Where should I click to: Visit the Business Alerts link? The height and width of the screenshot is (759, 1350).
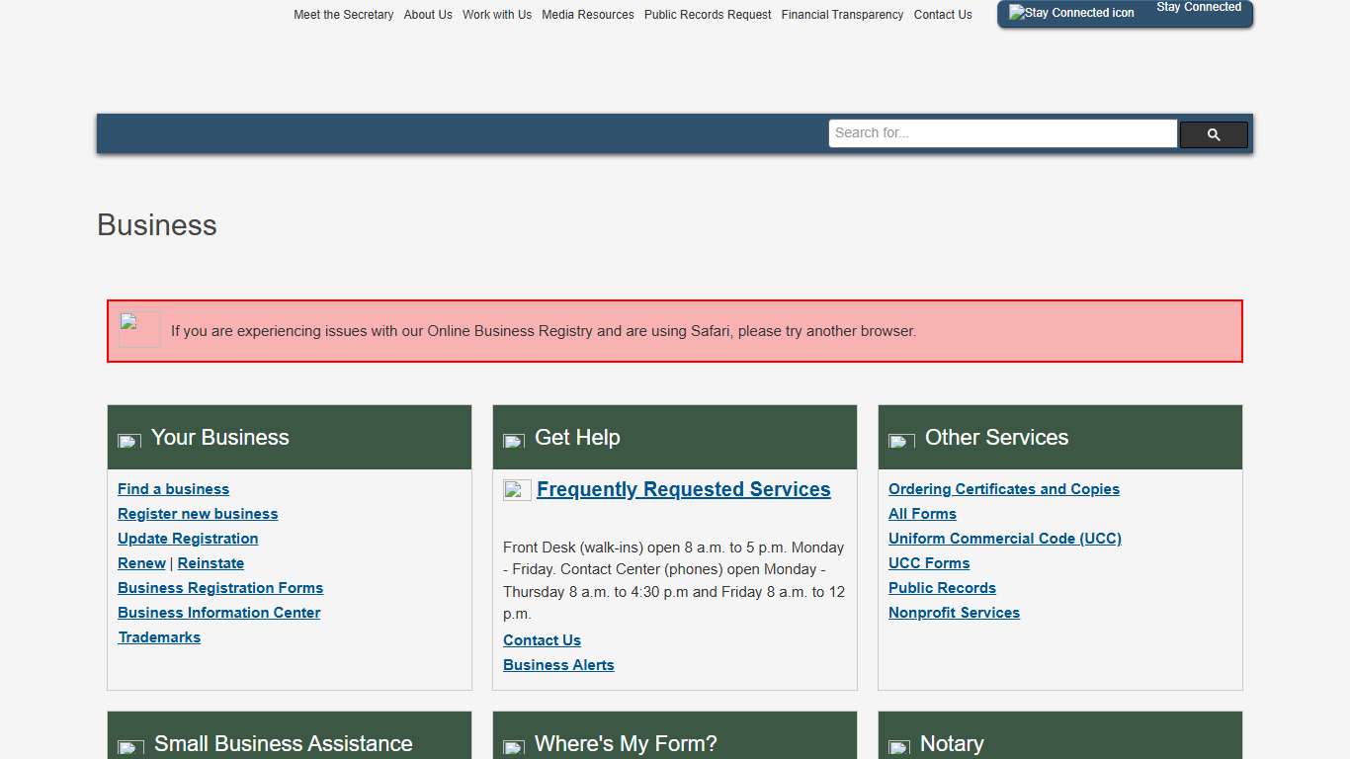[558, 665]
